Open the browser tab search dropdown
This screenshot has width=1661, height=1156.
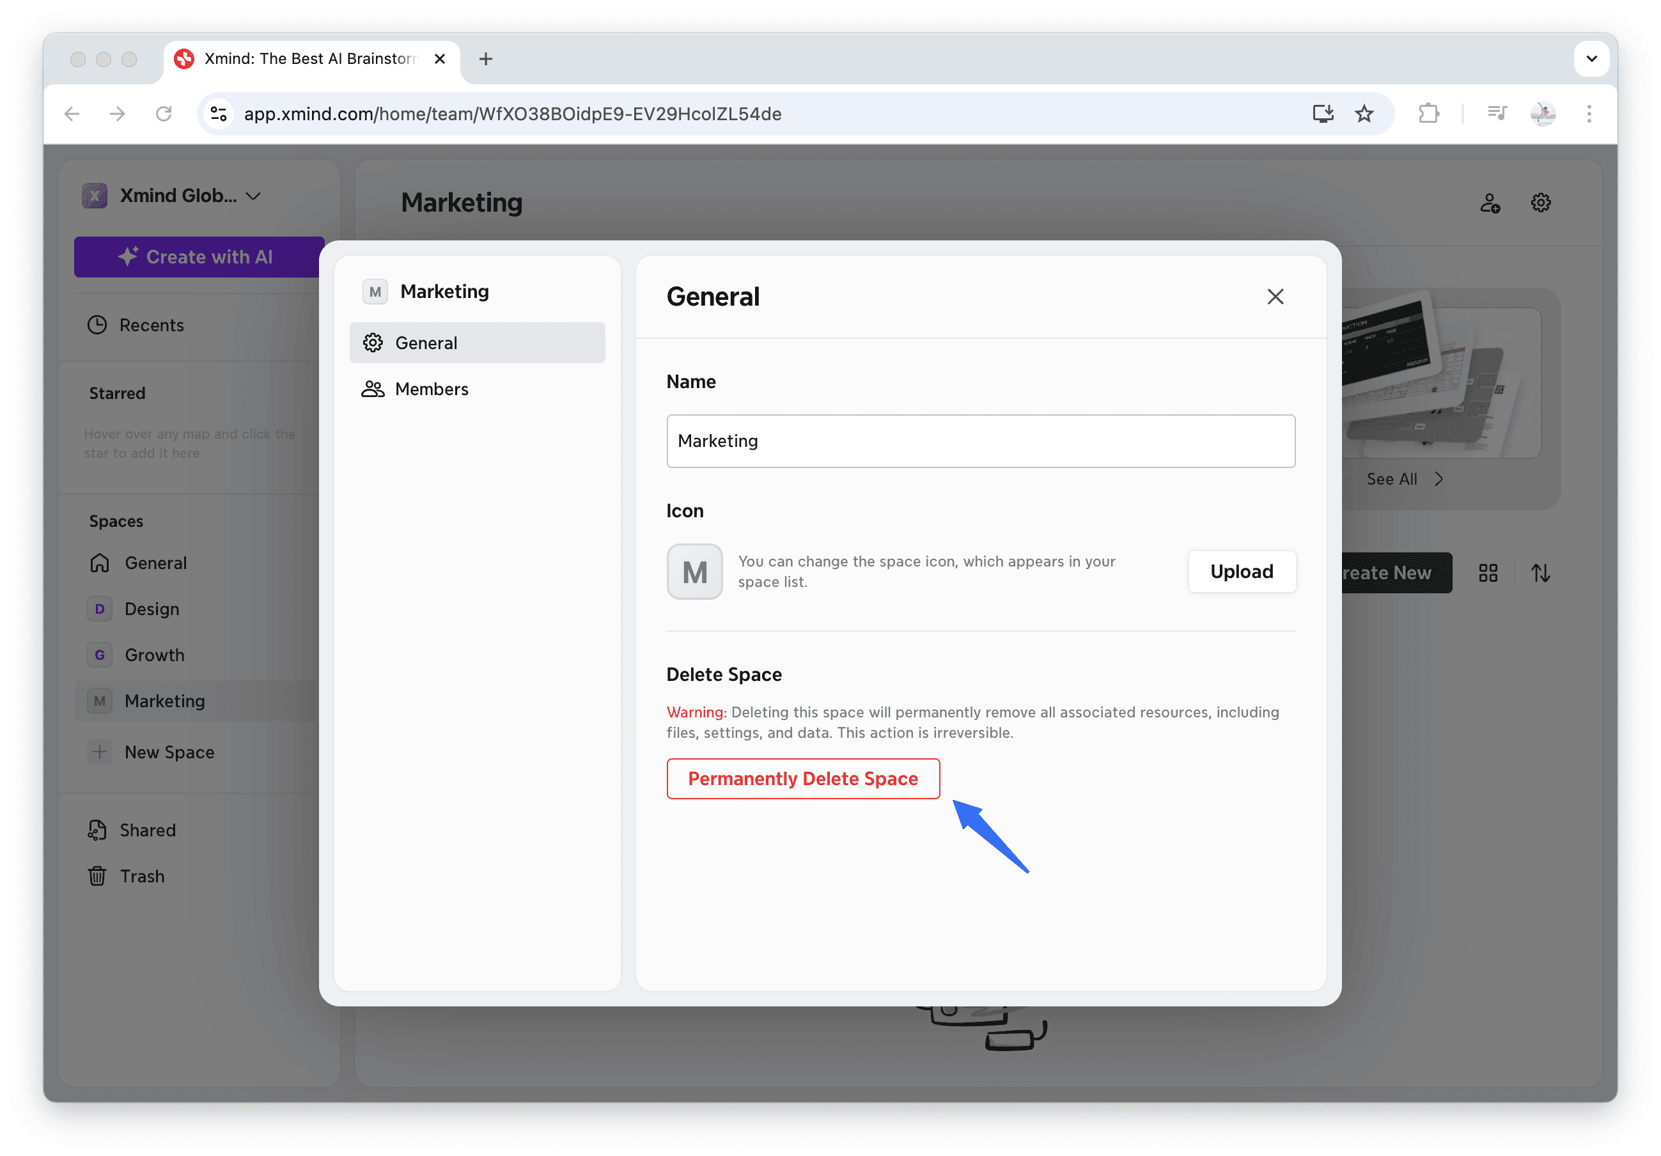click(1591, 59)
